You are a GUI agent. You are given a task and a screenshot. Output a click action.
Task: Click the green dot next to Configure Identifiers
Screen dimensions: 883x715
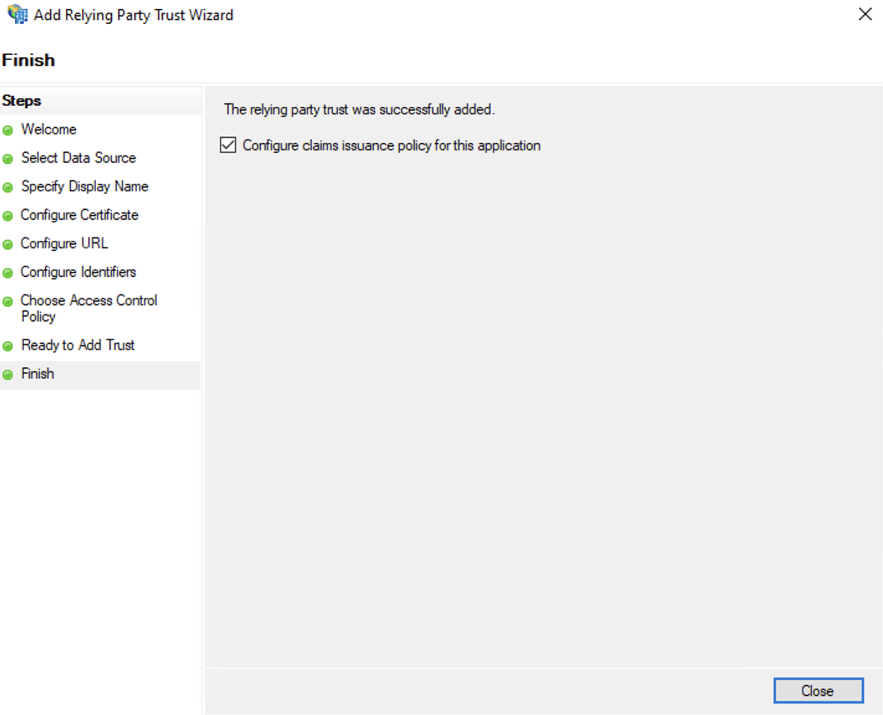(x=8, y=273)
